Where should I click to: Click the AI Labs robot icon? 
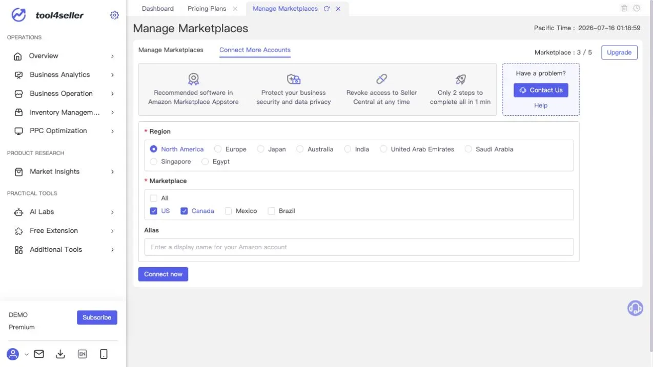[19, 212]
